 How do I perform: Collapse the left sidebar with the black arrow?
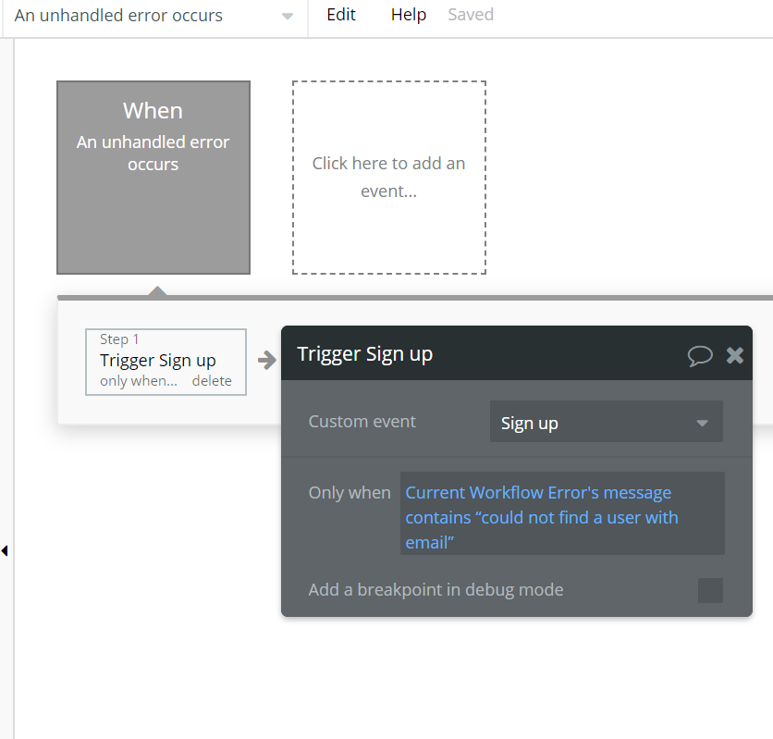tap(5, 550)
